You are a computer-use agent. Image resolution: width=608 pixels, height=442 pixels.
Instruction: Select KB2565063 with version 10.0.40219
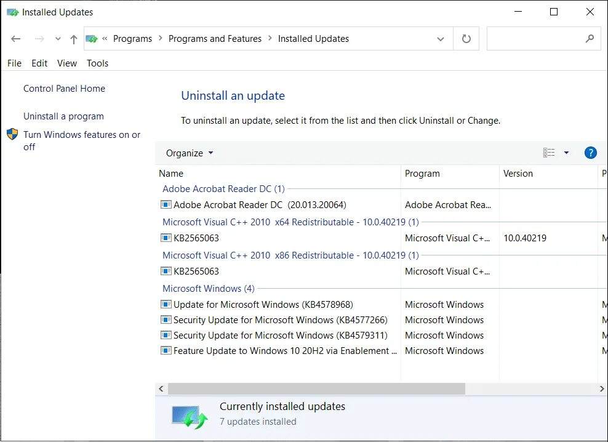(x=196, y=238)
